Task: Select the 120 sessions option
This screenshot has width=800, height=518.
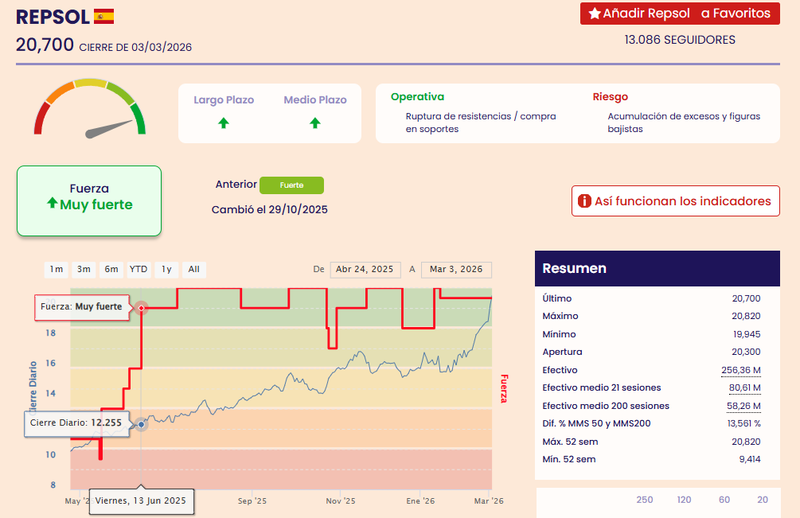Action: pos(685,500)
